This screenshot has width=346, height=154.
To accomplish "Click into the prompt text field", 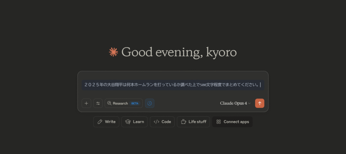I will [173, 85].
